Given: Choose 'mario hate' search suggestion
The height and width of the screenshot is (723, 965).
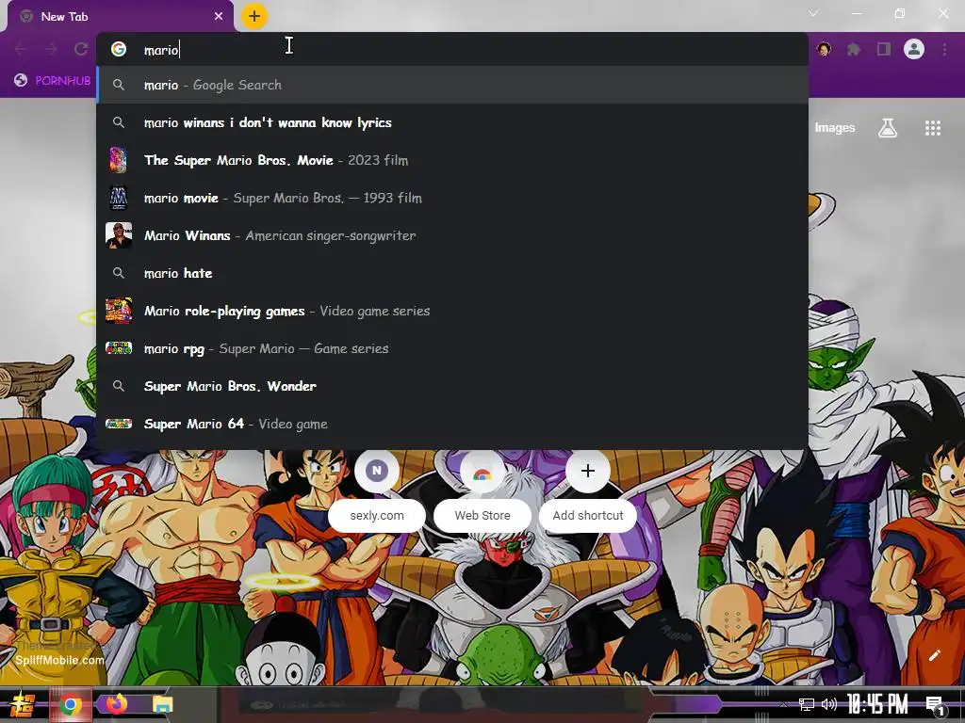Looking at the screenshot, I should (x=452, y=273).
